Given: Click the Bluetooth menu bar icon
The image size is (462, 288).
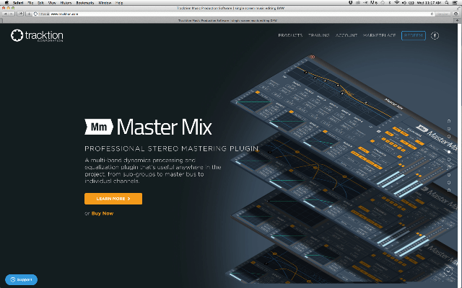Looking at the screenshot, I should point(390,3).
